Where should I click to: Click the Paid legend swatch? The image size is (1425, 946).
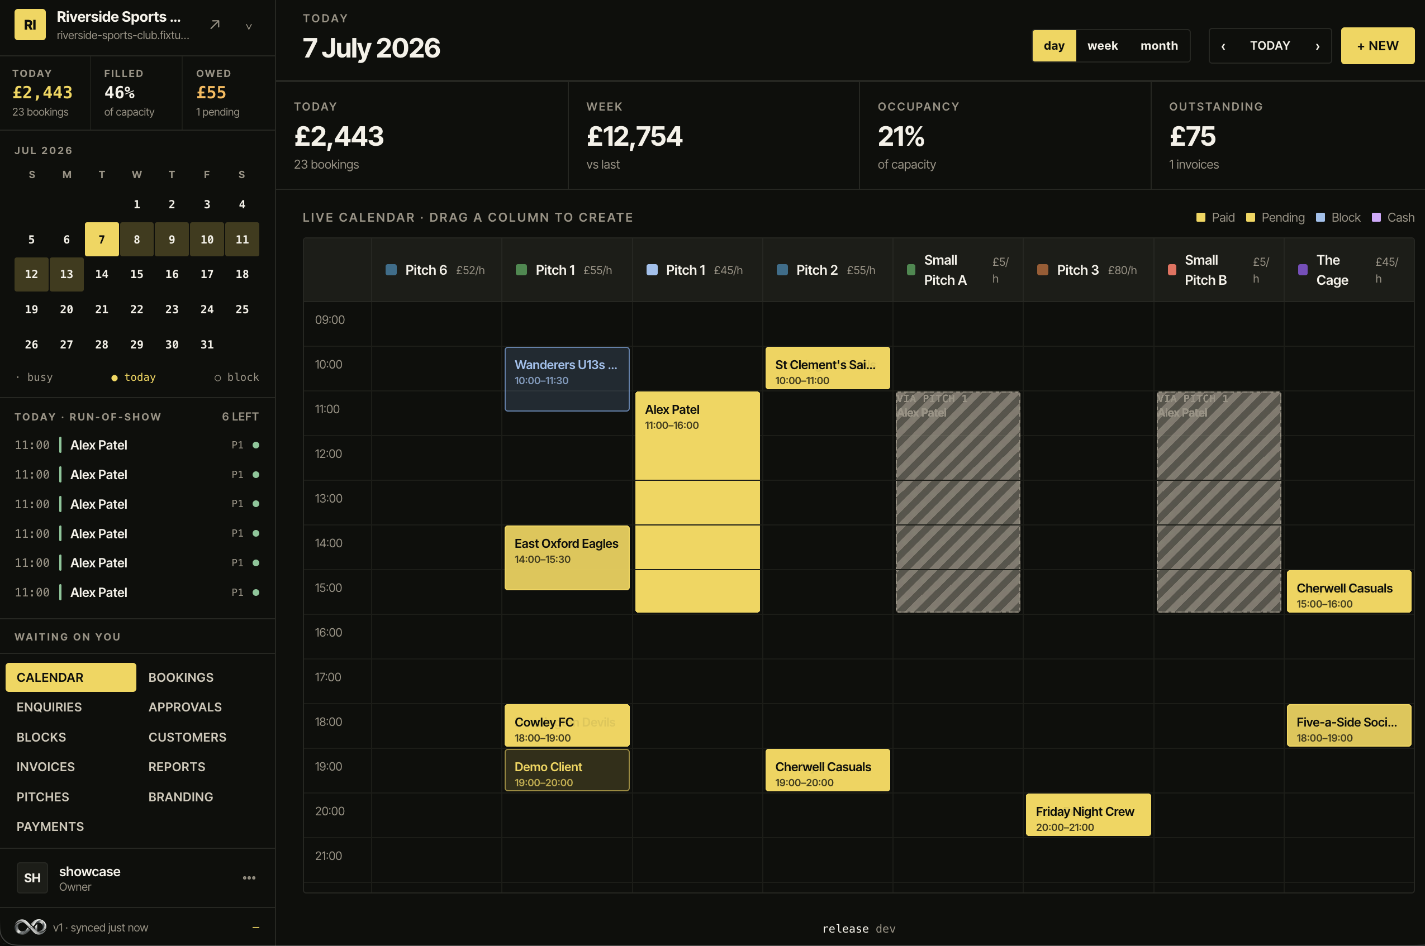coord(1200,217)
